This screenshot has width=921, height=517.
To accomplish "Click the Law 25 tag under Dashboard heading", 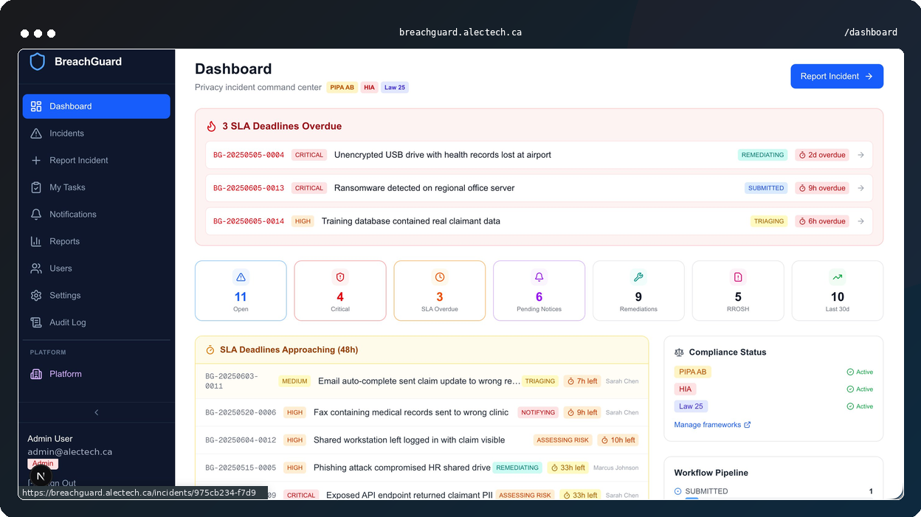I will tap(395, 88).
